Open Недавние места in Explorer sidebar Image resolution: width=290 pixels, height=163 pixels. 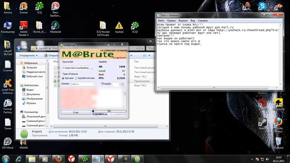click(x=36, y=72)
